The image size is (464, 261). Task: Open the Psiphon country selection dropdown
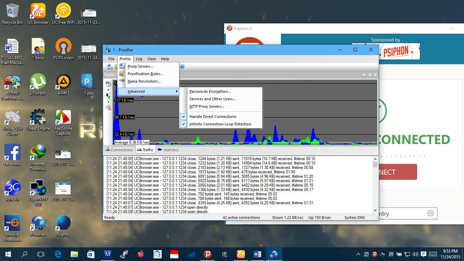430,213
